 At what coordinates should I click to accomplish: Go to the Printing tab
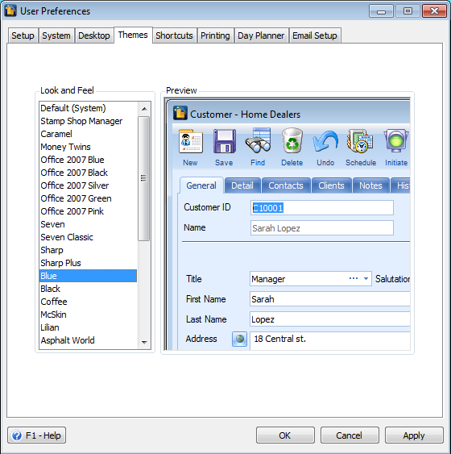215,35
